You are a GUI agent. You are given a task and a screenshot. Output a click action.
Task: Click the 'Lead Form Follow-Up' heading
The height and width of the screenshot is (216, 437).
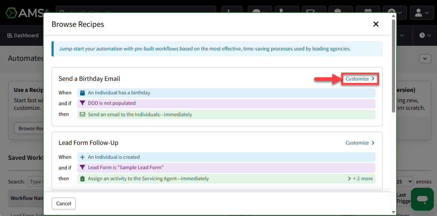(88, 143)
